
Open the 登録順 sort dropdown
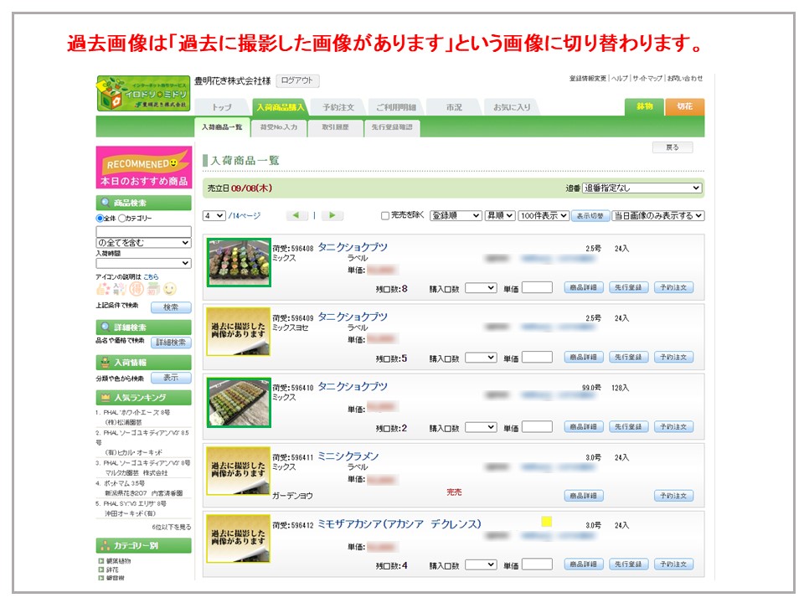coord(456,215)
